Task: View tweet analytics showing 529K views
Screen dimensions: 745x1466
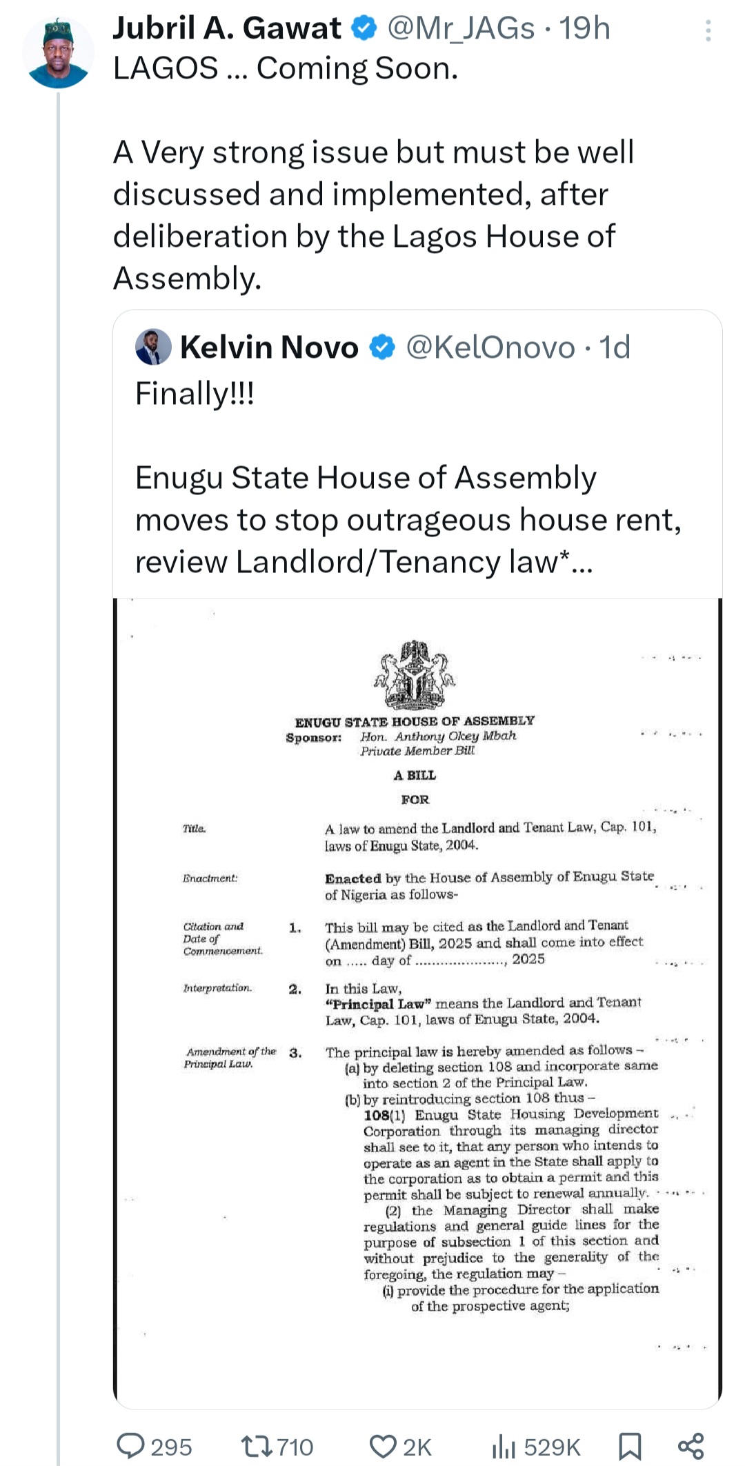Action: (x=504, y=1445)
